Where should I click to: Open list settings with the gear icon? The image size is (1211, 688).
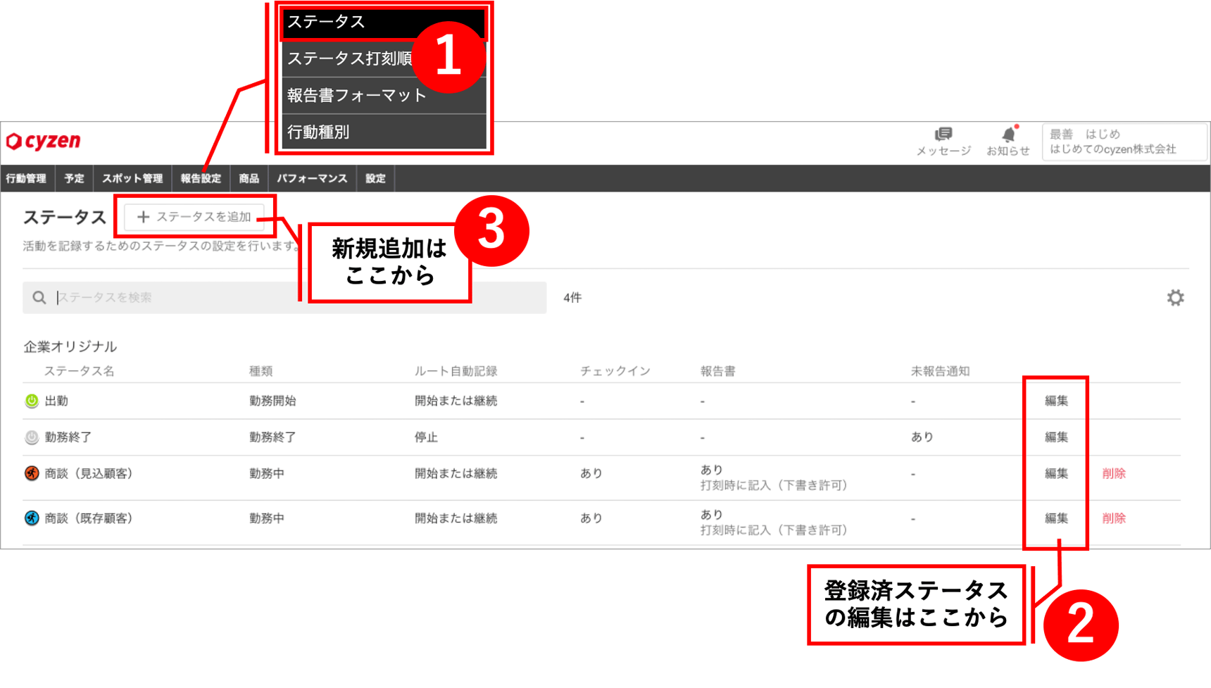(x=1174, y=297)
